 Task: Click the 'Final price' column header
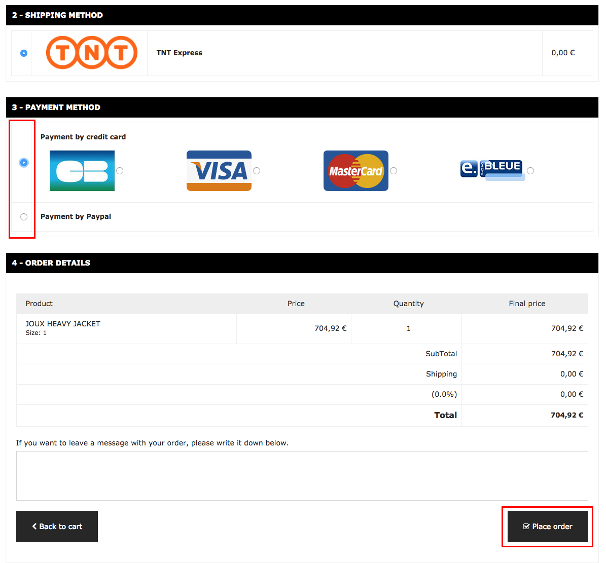pyautogui.click(x=527, y=304)
